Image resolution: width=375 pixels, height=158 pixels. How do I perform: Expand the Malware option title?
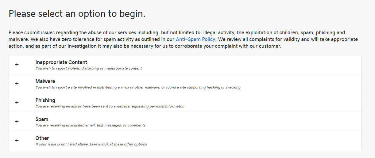point(45,81)
